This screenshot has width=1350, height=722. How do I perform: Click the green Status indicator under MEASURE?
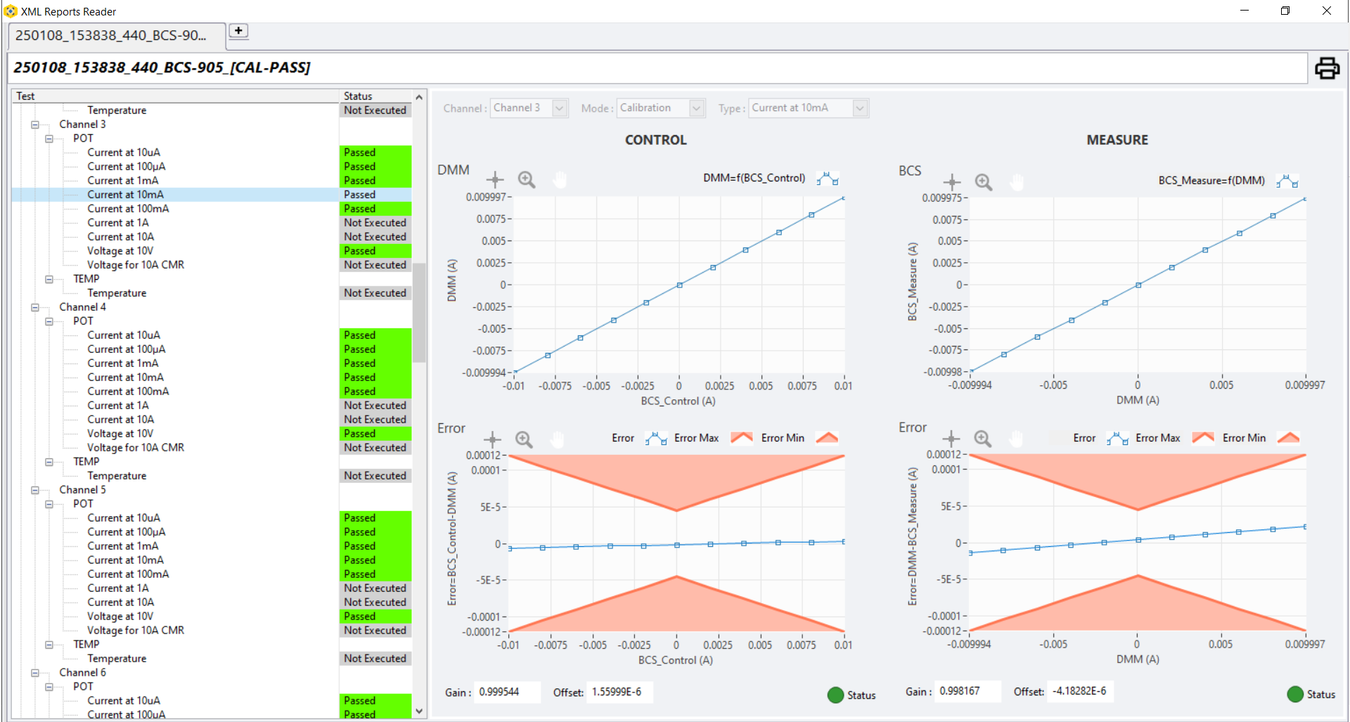(x=1295, y=694)
